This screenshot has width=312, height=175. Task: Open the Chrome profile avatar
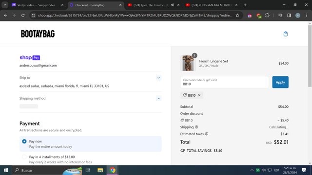298,15
